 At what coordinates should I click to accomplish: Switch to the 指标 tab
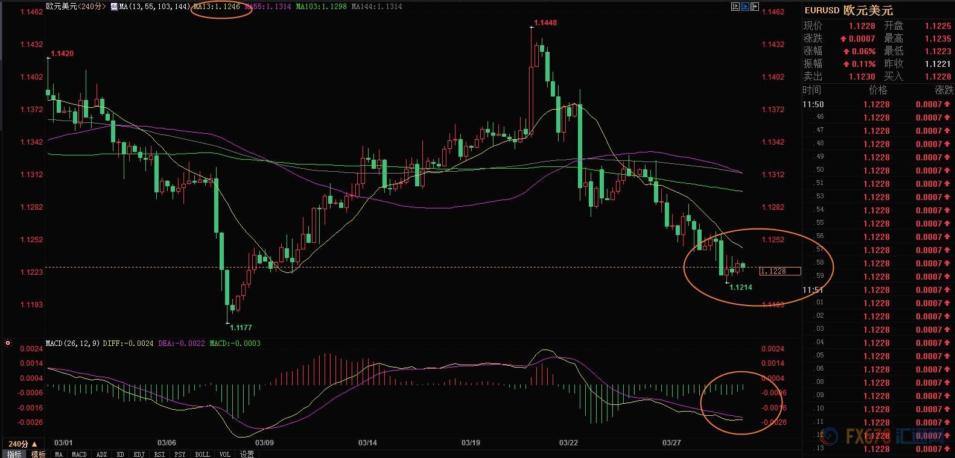tap(14, 454)
